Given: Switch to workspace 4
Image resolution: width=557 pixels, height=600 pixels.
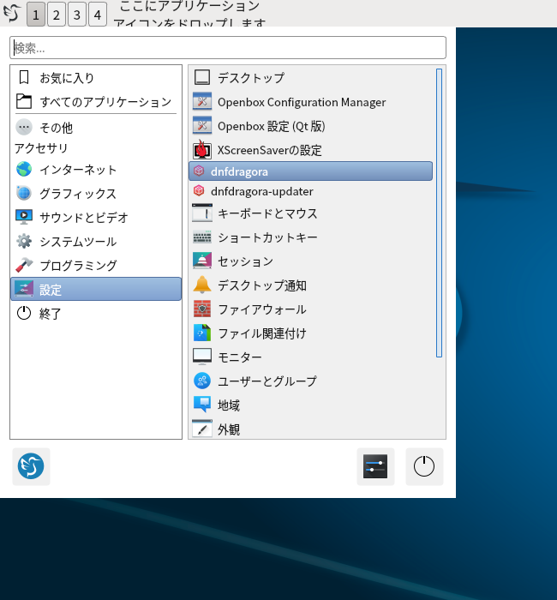Looking at the screenshot, I should (98, 15).
